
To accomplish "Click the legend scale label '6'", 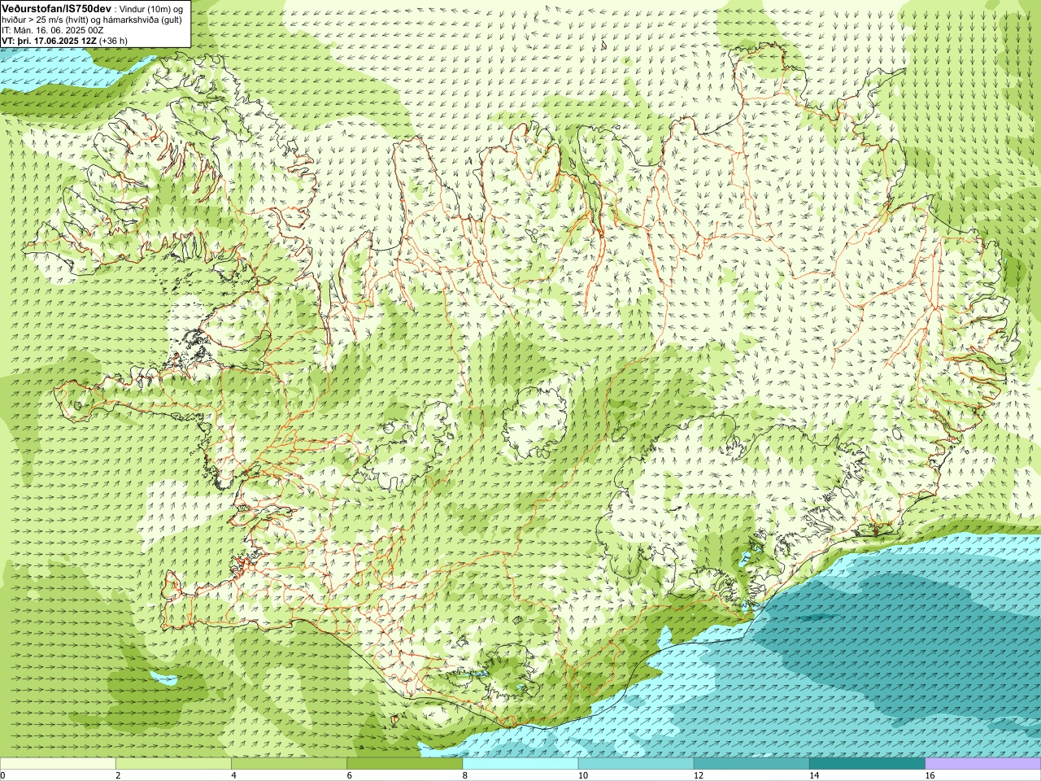I will click(x=350, y=775).
